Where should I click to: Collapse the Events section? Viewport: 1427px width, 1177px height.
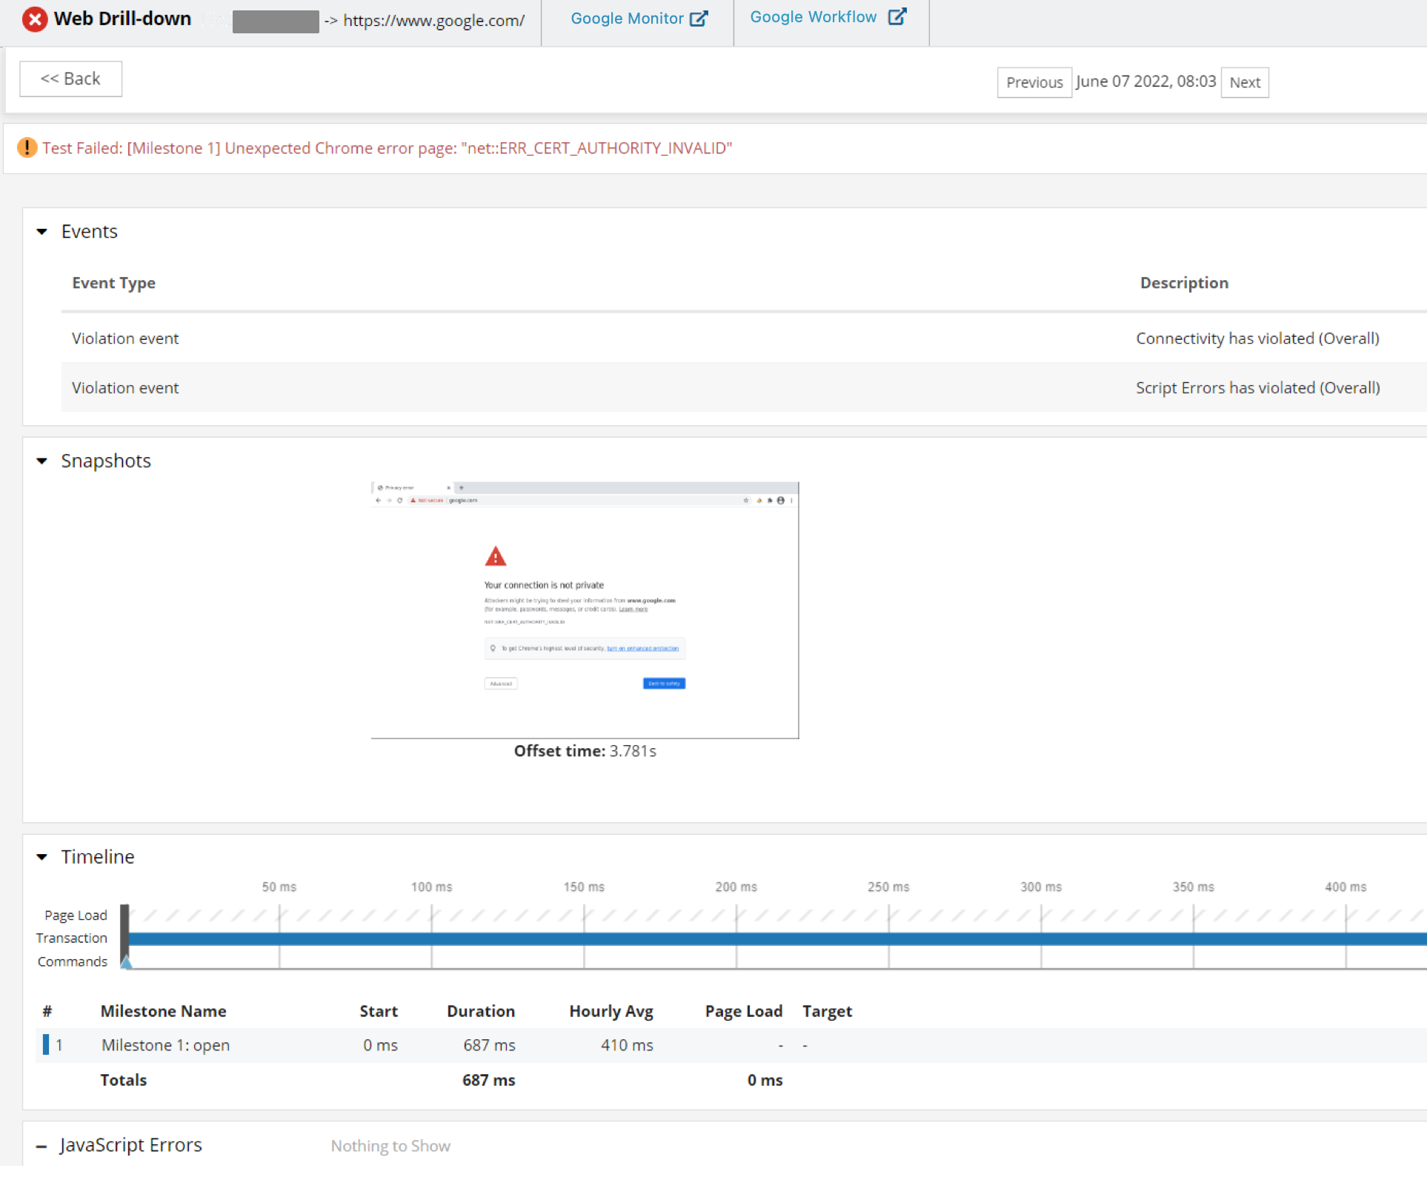pos(42,232)
